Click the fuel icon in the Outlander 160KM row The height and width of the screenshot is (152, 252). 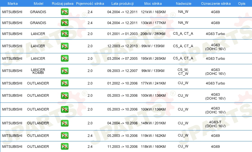[x=64, y=147]
